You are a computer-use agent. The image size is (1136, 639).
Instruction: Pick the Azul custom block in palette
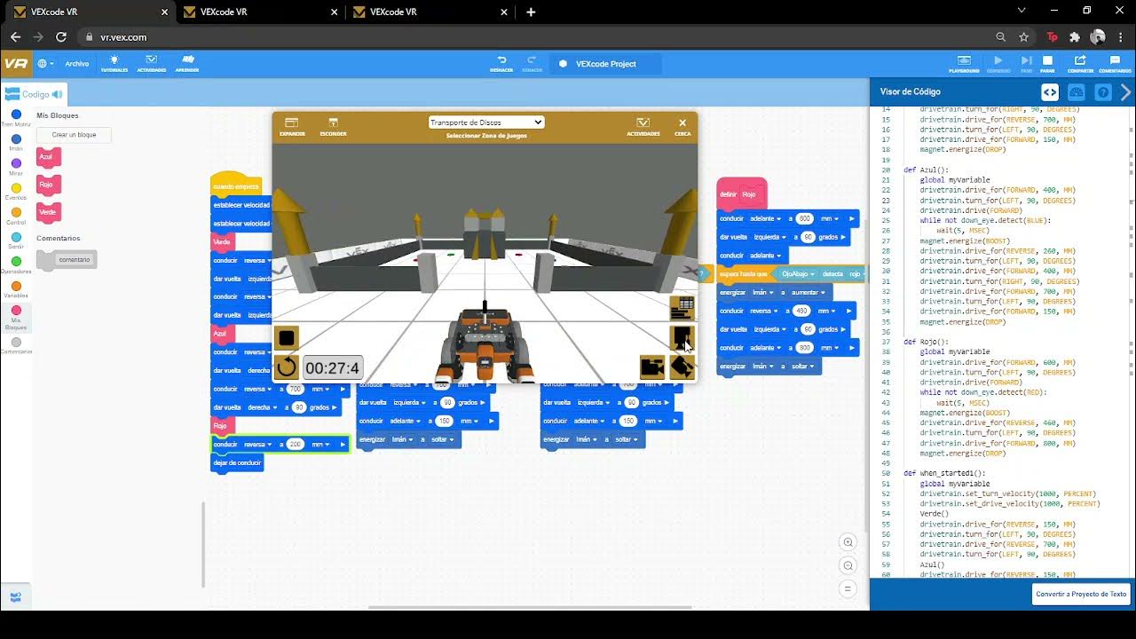pos(48,157)
